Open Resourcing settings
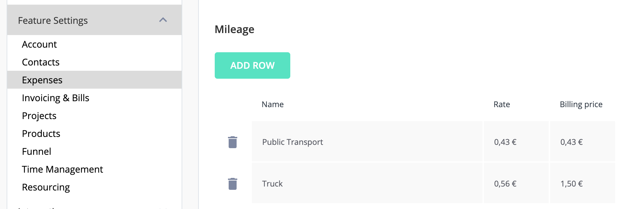The width and height of the screenshot is (621, 209). coord(46,187)
